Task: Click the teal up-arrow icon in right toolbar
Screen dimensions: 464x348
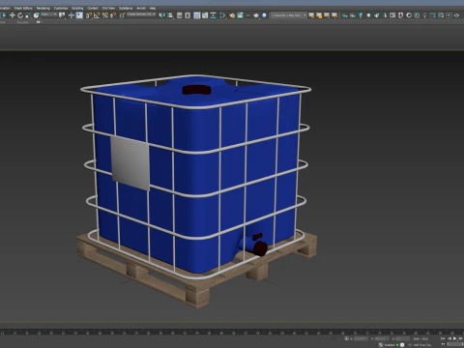Action: (x=361, y=15)
